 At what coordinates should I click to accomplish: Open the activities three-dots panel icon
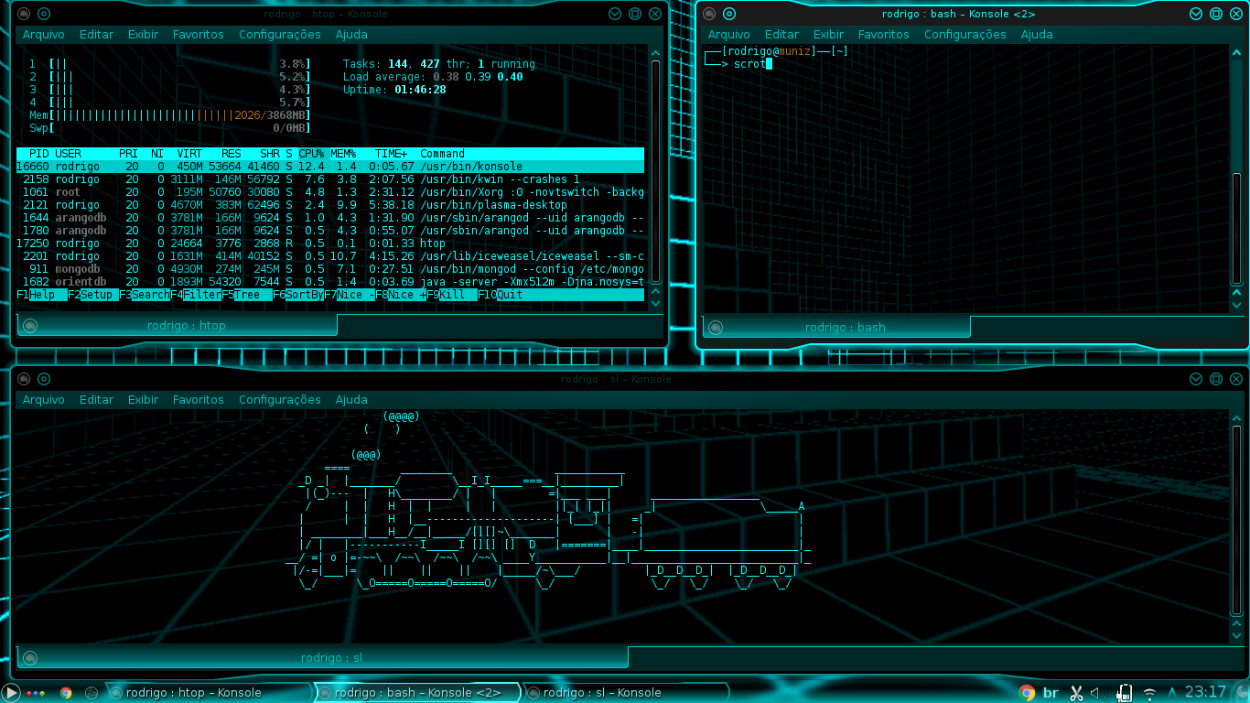[x=36, y=693]
